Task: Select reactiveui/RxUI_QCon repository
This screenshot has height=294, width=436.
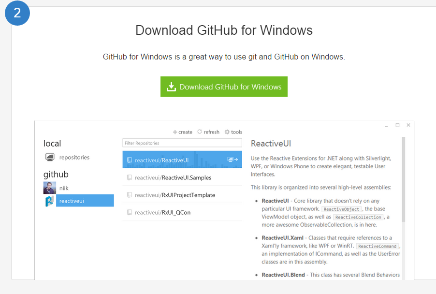Action: coord(182,212)
